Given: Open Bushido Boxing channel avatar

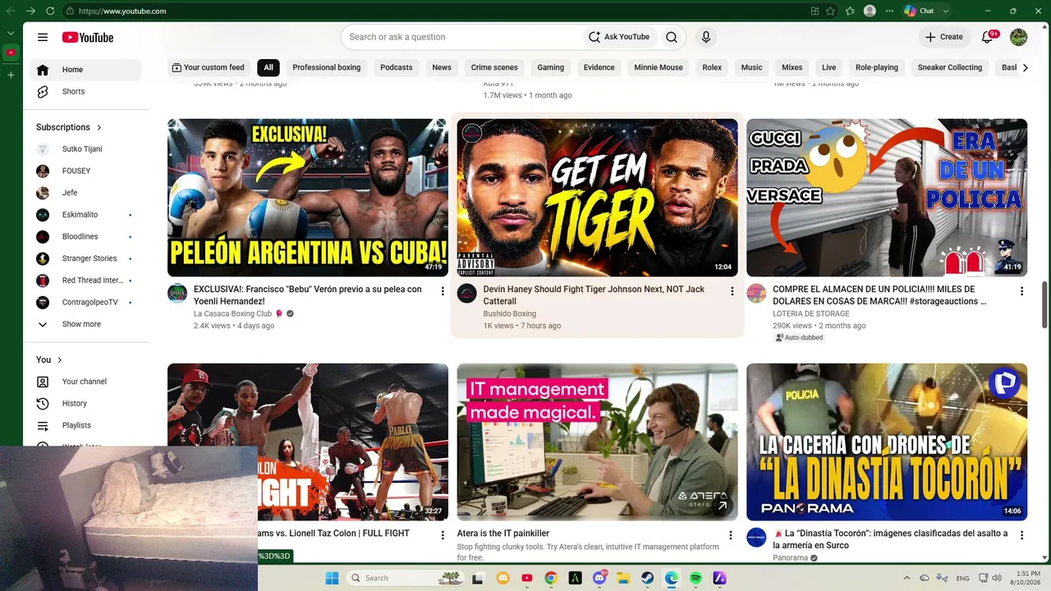Looking at the screenshot, I should pos(467,293).
